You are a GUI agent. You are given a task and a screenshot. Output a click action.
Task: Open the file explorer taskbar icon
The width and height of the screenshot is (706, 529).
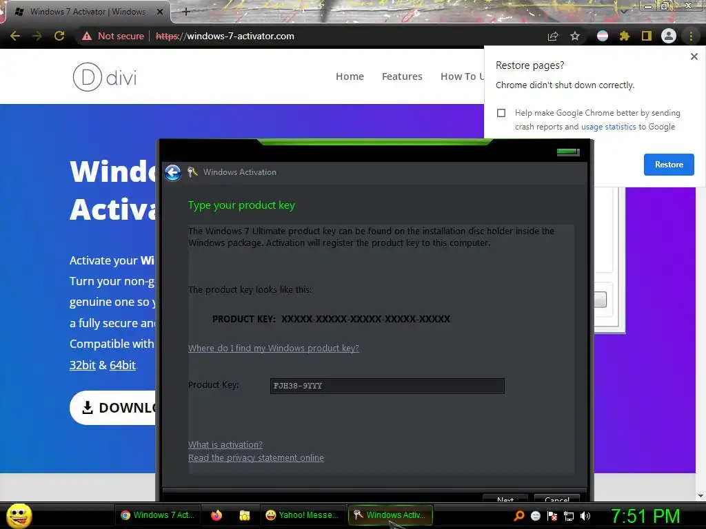tap(245, 515)
